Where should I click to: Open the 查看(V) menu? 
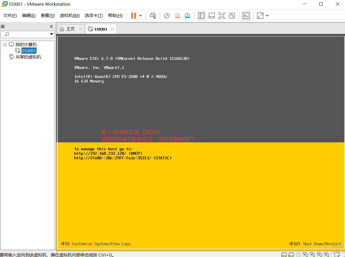click(48, 16)
